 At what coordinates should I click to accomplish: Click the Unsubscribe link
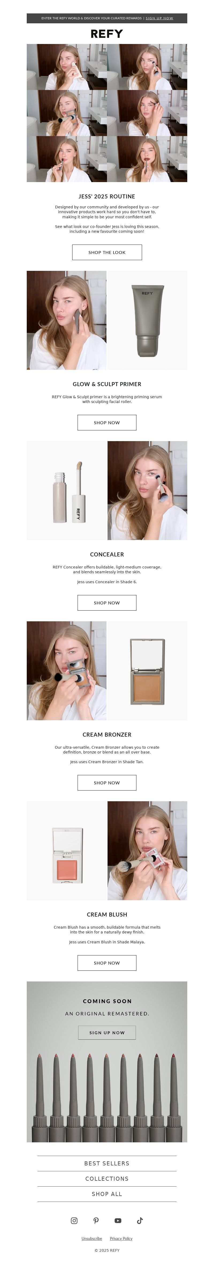92,1238
